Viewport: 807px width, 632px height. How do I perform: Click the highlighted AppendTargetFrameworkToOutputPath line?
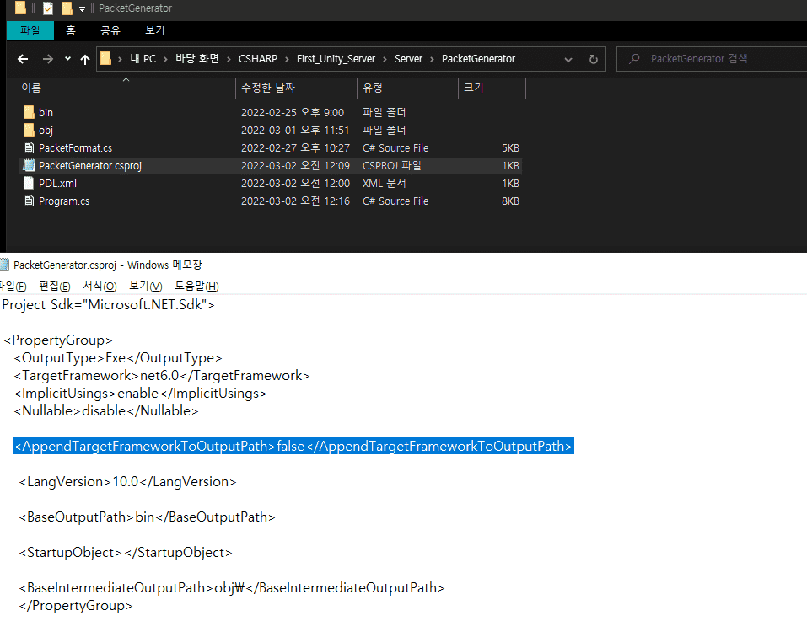[x=293, y=446]
